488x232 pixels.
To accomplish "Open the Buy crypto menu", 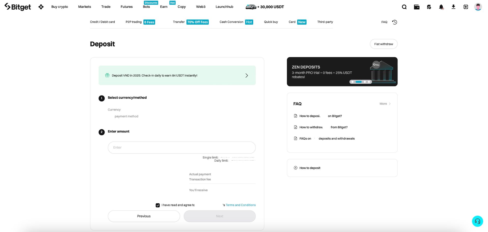I will click(60, 7).
